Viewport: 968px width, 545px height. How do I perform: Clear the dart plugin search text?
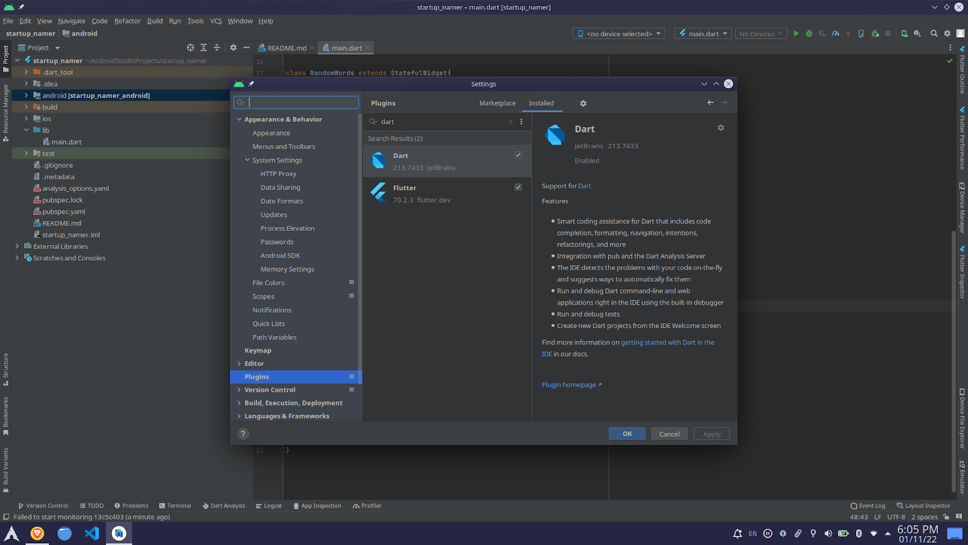tap(511, 122)
